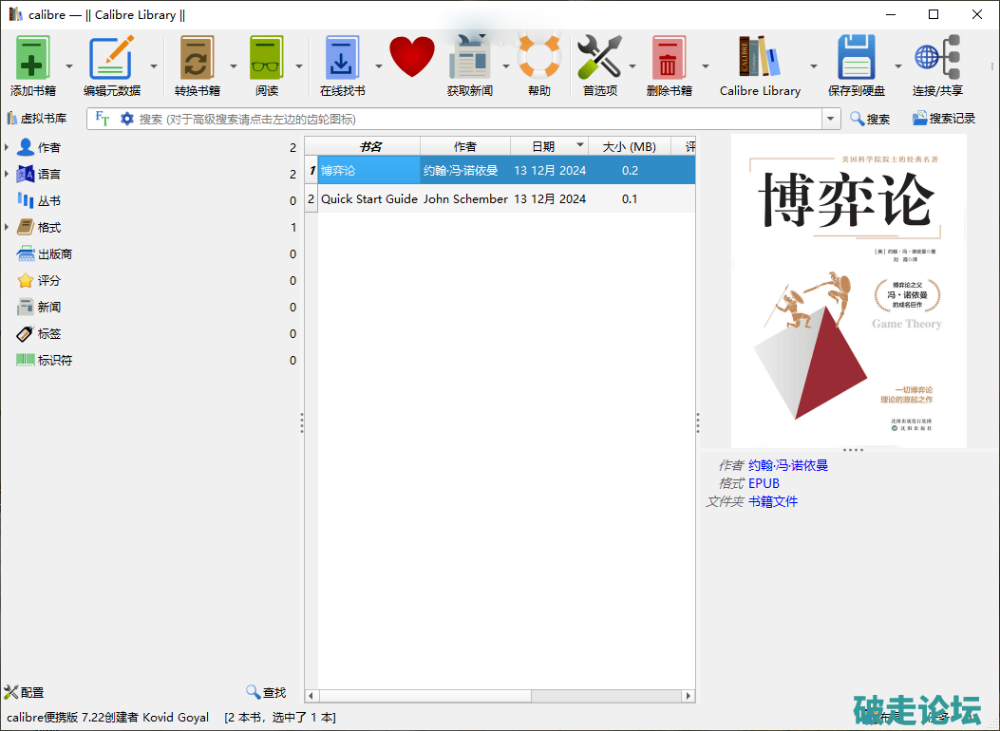Open 编辑元数据 metadata editor icon
The width and height of the screenshot is (1000, 731).
click(x=111, y=59)
